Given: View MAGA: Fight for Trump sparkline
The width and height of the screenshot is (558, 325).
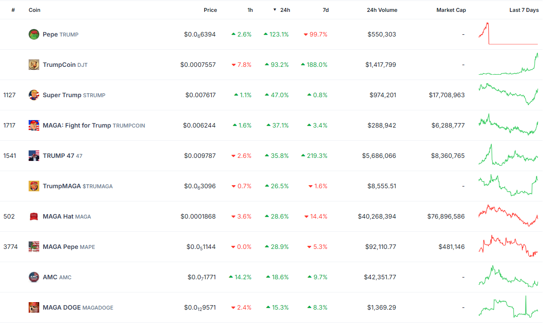Looking at the screenshot, I should 508,124.
